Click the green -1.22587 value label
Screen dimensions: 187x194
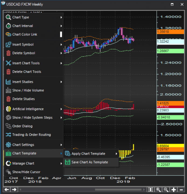point(170,165)
